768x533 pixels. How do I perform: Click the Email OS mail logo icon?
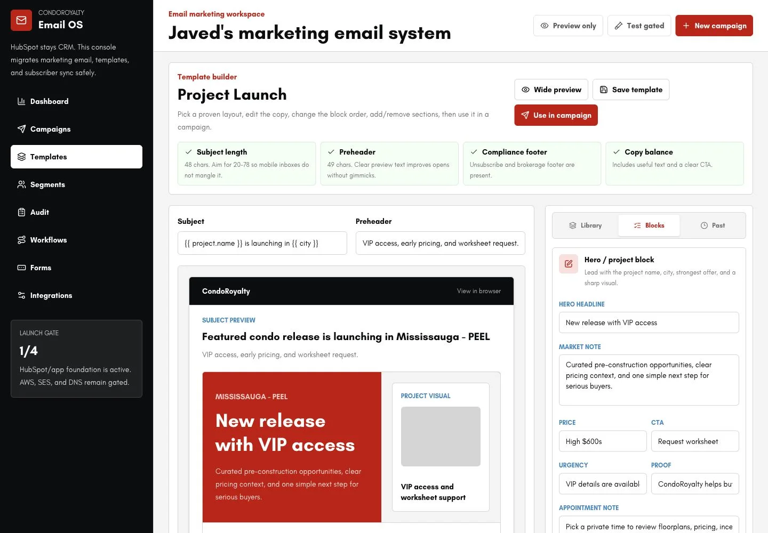(x=21, y=20)
